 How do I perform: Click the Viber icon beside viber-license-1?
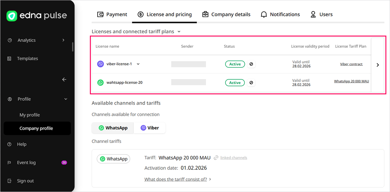coord(100,64)
